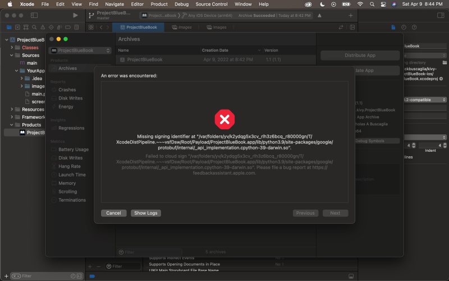Open the Test navigator diamond icon
This screenshot has height=281, width=449.
51,27
